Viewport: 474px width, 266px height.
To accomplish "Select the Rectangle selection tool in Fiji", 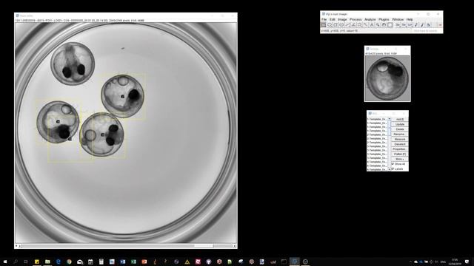I will (324, 25).
